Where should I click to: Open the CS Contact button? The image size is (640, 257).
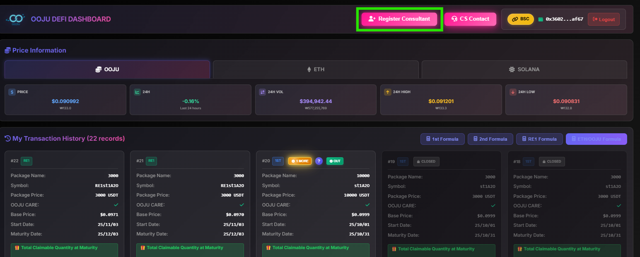[470, 19]
